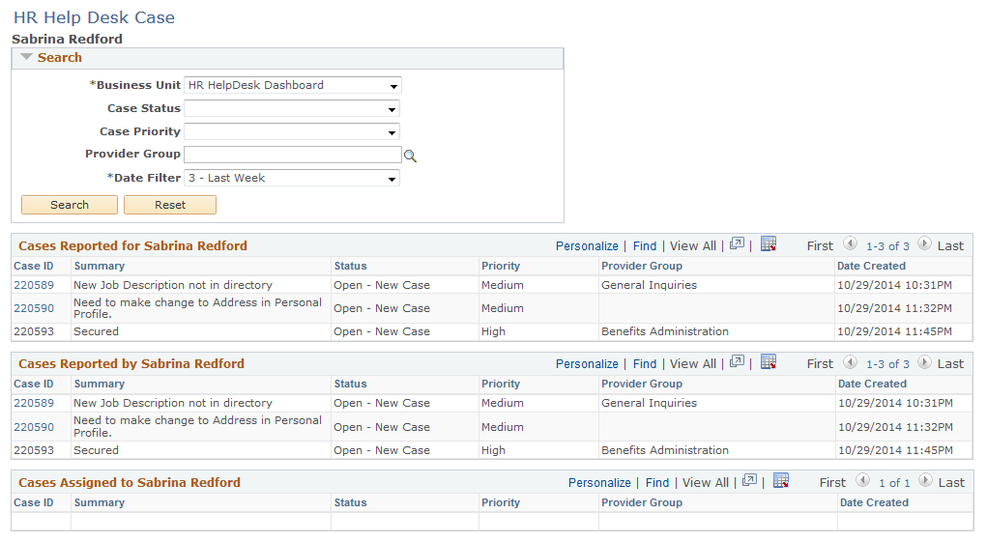Sort Cases Reported by grid by Summary header
This screenshot has height=542, width=987.
click(100, 384)
